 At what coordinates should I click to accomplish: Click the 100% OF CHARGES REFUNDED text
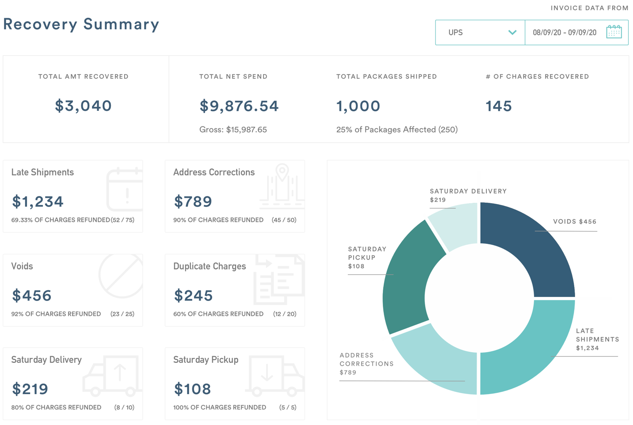pyautogui.click(x=220, y=408)
